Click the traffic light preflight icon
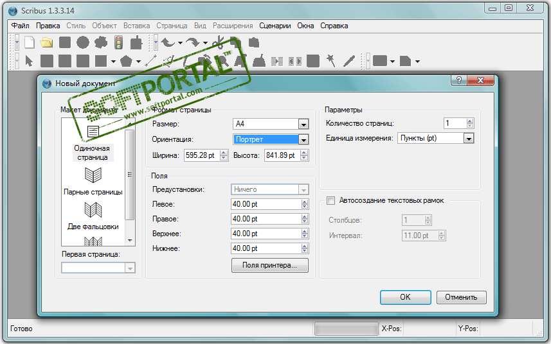This screenshot has height=344, width=551. pyautogui.click(x=119, y=43)
